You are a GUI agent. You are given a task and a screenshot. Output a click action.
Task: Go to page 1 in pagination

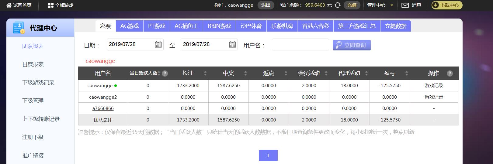point(268,155)
